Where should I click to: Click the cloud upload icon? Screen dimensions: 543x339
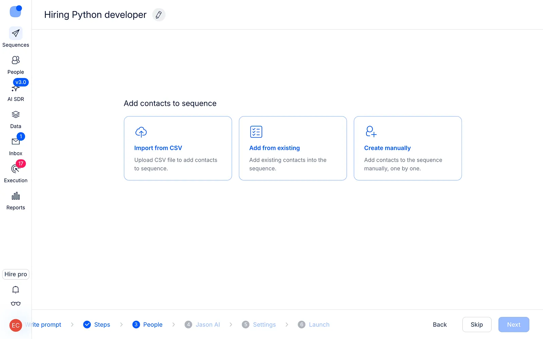(x=141, y=132)
